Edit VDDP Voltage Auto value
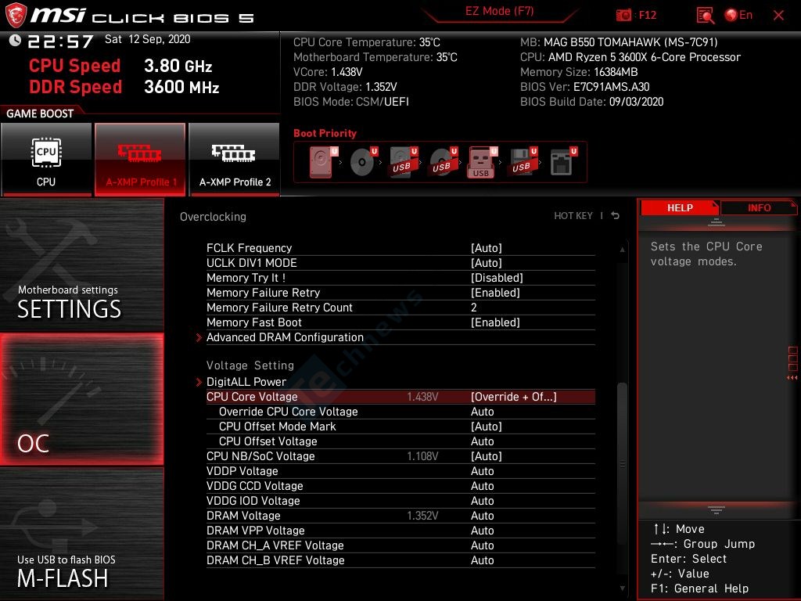Viewport: 801px width, 601px height. pos(482,470)
